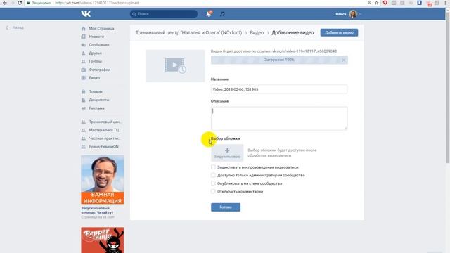Click user name Ольга in header
This screenshot has width=450, height=253.
(x=341, y=14)
